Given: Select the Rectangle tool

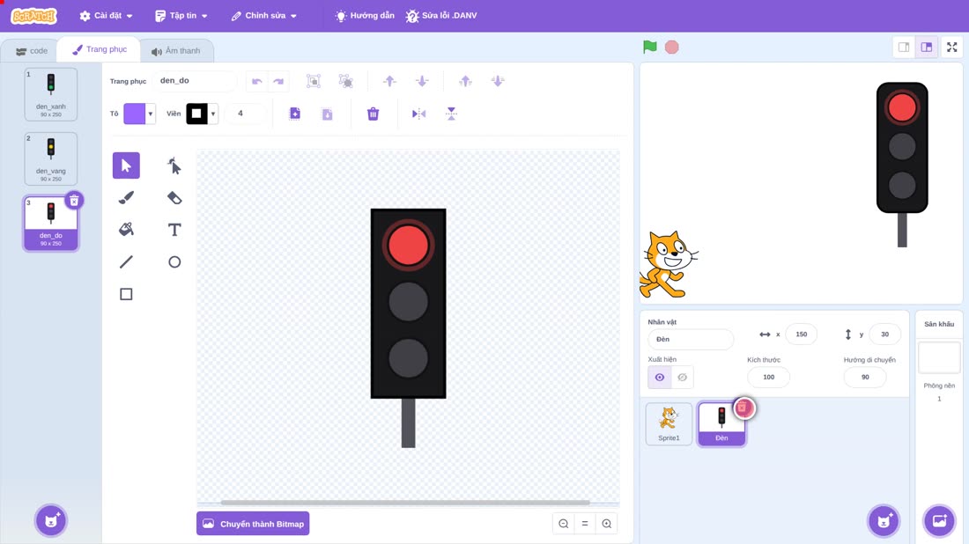Looking at the screenshot, I should coord(126,294).
